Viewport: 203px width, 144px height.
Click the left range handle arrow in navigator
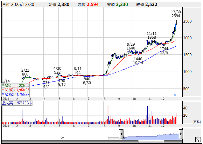click(121, 134)
